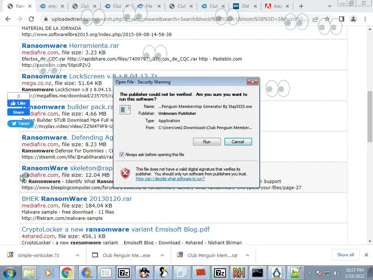Open 'CryptoLocker a new ransomware variant' link
373x280 pixels.
pos(115,229)
